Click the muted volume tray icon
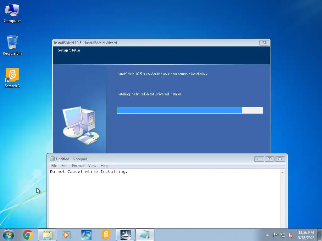 coord(290,235)
